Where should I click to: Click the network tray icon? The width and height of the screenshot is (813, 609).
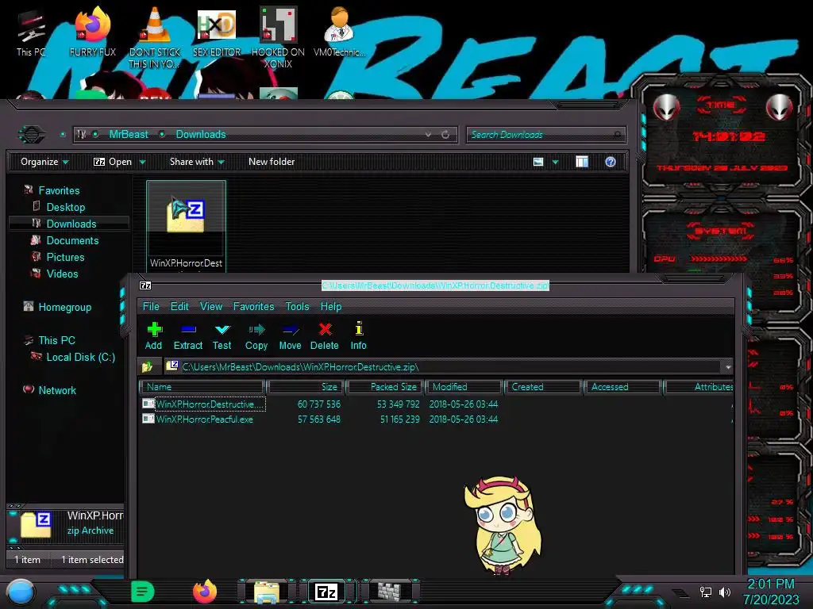(705, 592)
